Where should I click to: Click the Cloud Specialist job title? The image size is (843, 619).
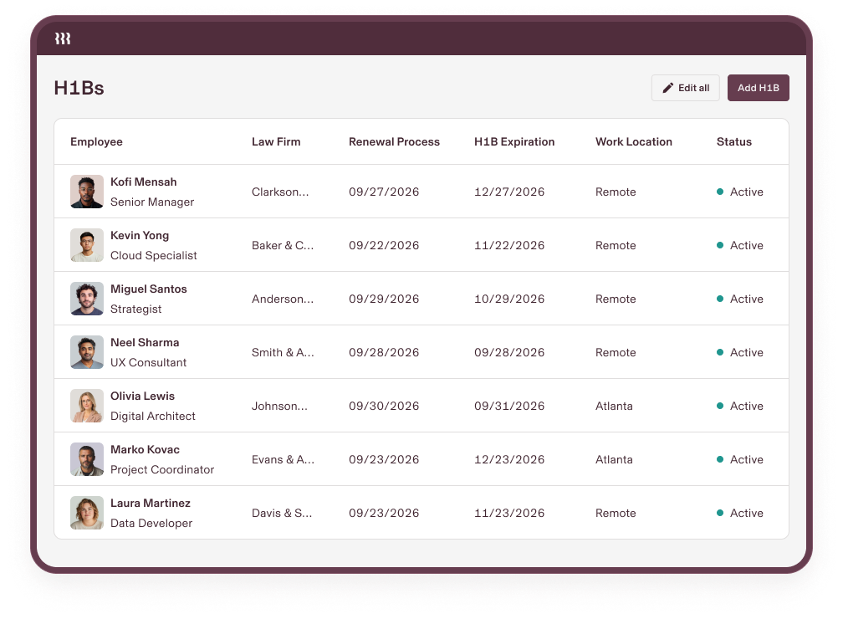[154, 255]
